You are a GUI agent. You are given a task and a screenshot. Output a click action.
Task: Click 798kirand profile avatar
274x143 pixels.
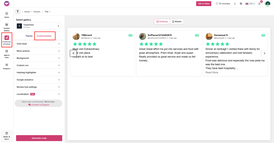(76, 36)
